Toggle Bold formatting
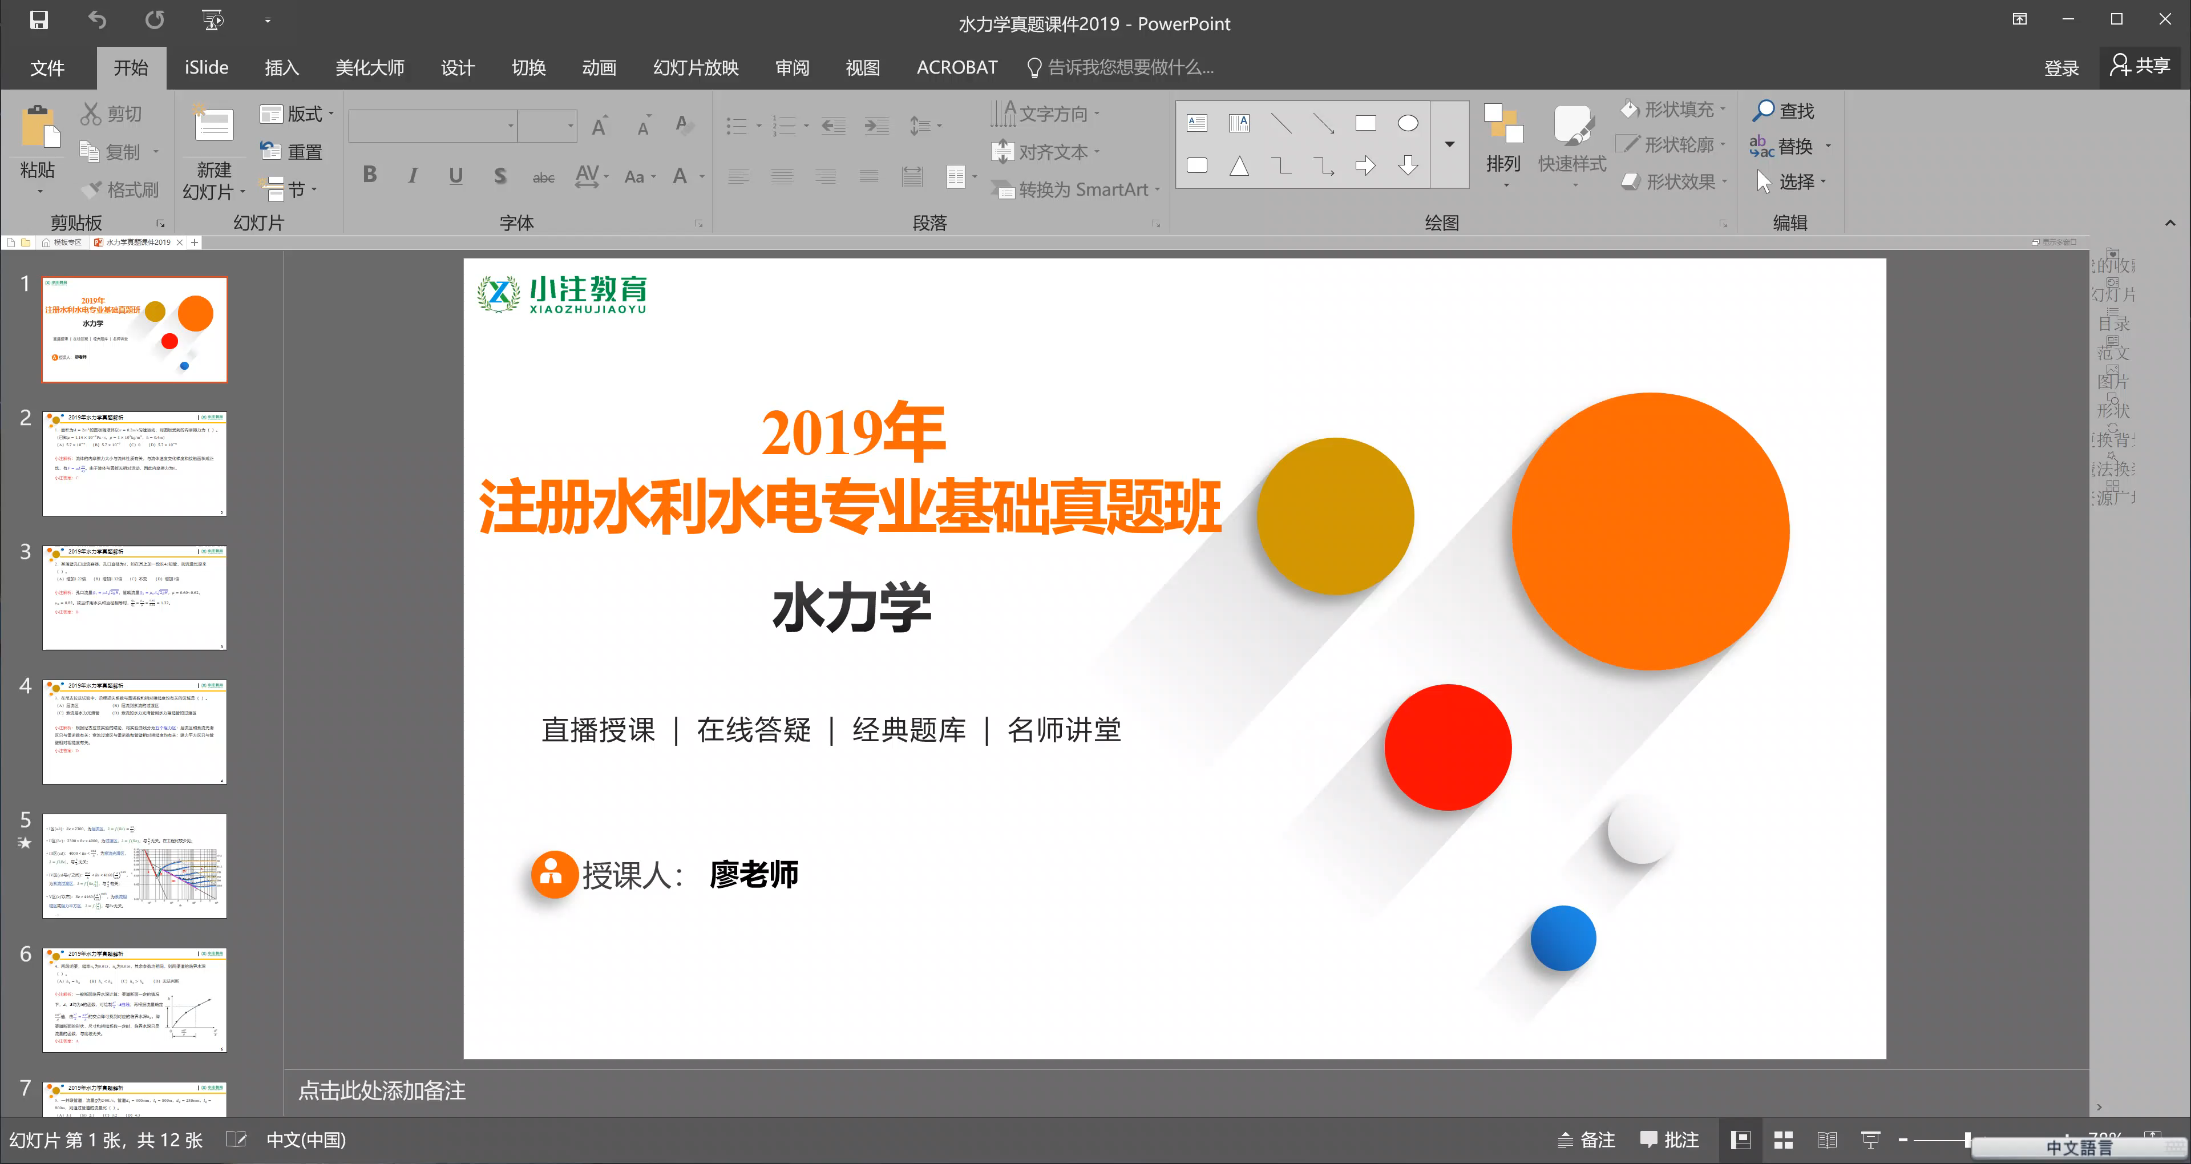The image size is (2191, 1164). [369, 175]
